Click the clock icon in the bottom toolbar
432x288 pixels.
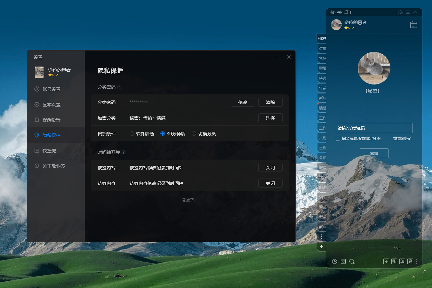click(x=334, y=261)
